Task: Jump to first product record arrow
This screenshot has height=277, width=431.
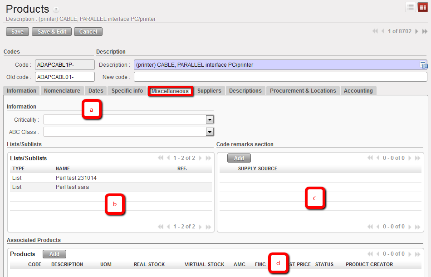Action: tap(375, 31)
